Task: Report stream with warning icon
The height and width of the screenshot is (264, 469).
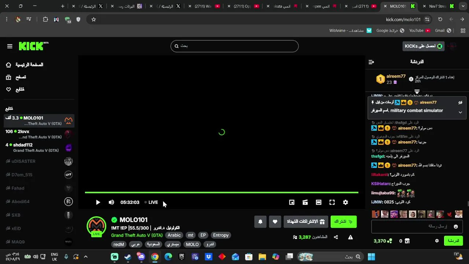Action: pyautogui.click(x=350, y=237)
